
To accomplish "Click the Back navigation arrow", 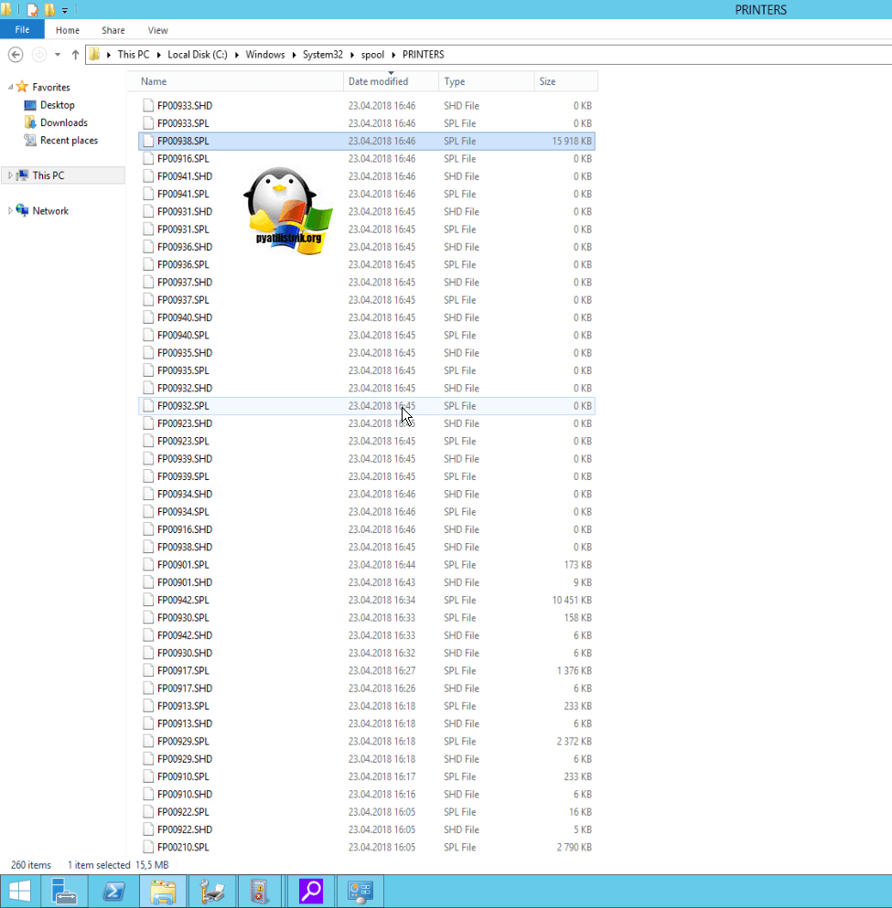I will [16, 55].
